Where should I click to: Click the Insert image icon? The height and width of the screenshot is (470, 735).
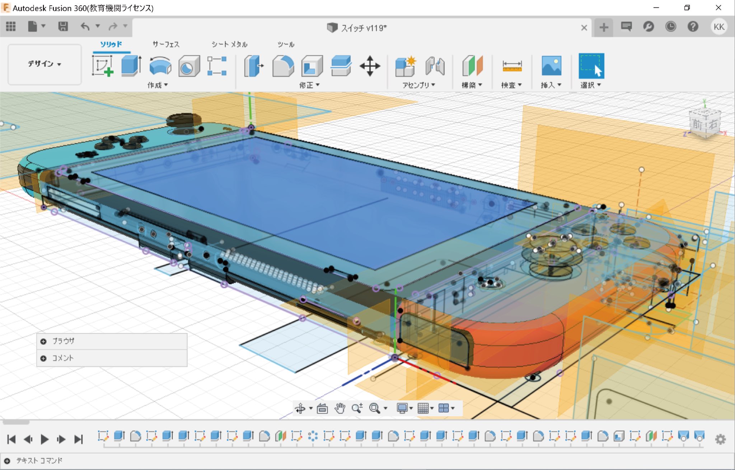click(551, 66)
